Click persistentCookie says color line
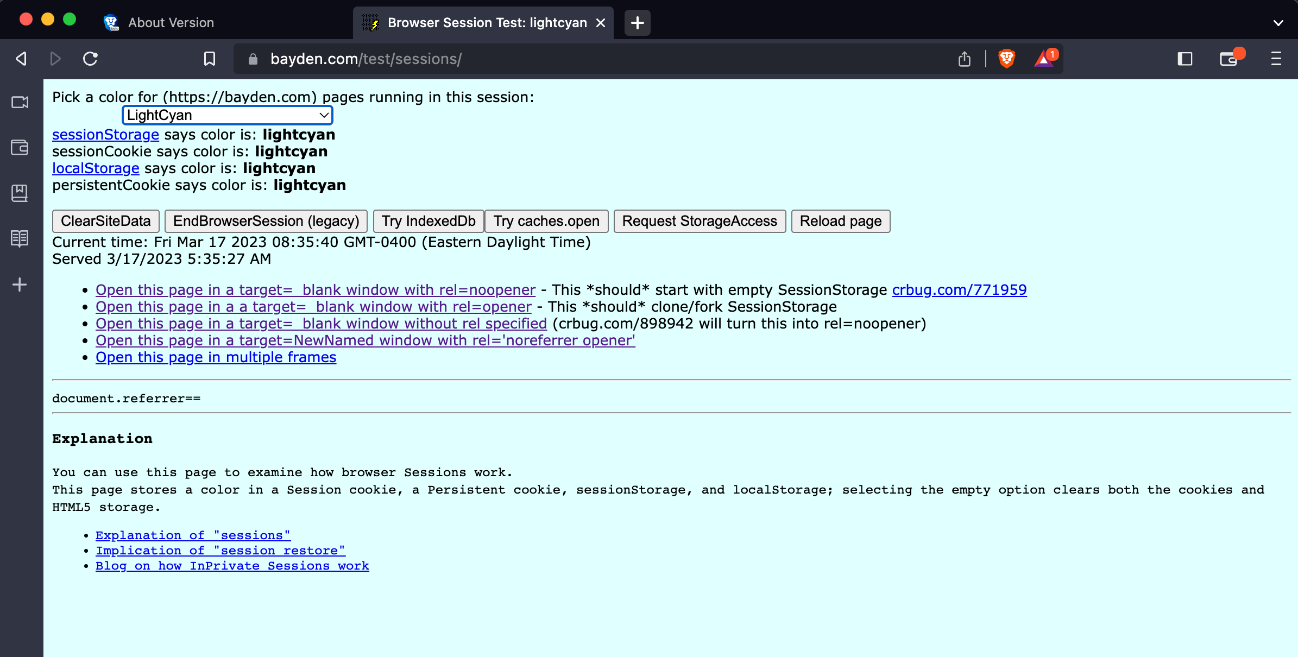Viewport: 1298px width, 657px height. point(199,185)
